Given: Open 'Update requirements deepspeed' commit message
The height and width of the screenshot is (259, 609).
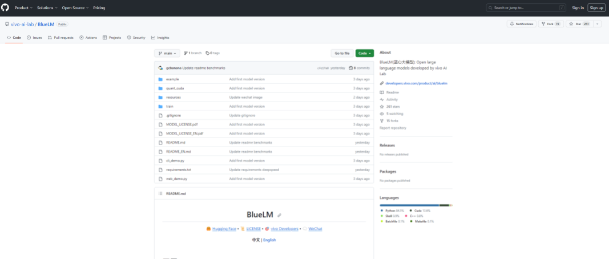Looking at the screenshot, I should pos(254,169).
